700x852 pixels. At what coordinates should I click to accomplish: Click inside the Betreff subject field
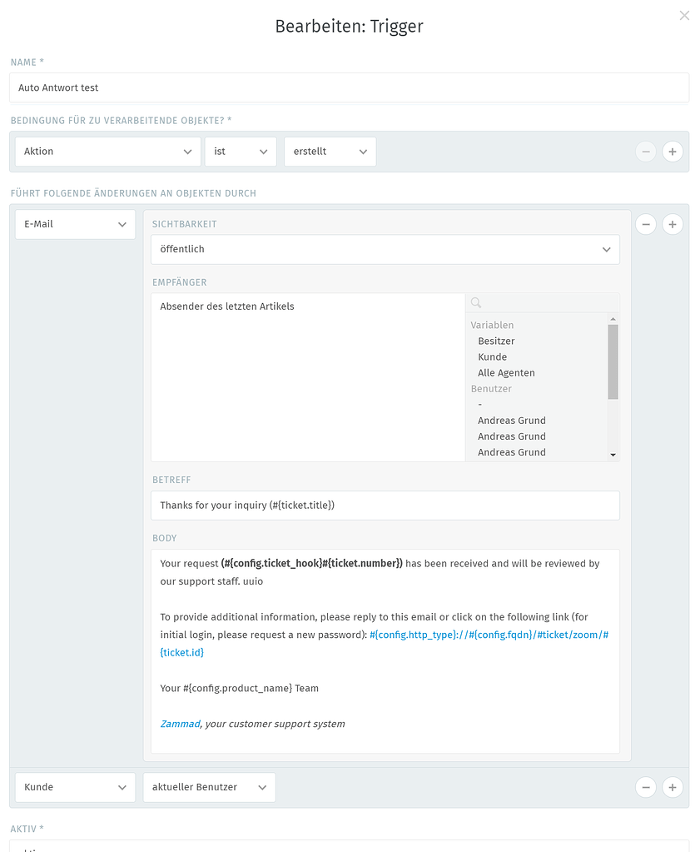pos(385,505)
